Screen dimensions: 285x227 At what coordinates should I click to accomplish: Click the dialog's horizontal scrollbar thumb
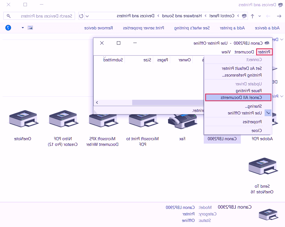coord(168,102)
